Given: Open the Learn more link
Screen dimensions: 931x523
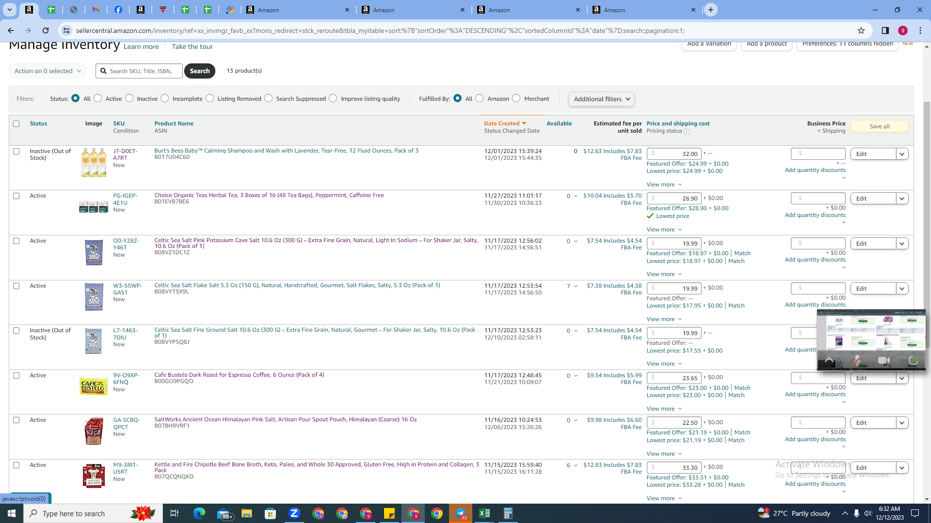Looking at the screenshot, I should tap(141, 47).
